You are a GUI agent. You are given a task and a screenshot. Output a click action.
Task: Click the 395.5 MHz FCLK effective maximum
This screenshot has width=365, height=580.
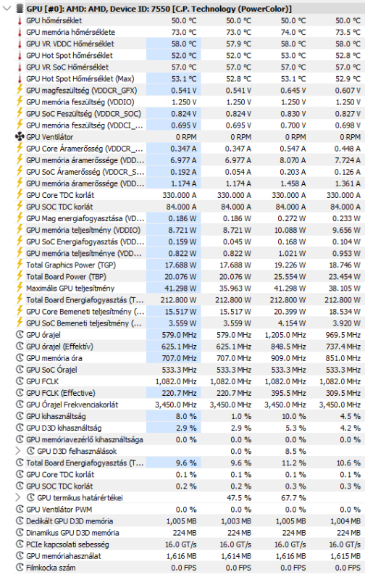point(288,393)
